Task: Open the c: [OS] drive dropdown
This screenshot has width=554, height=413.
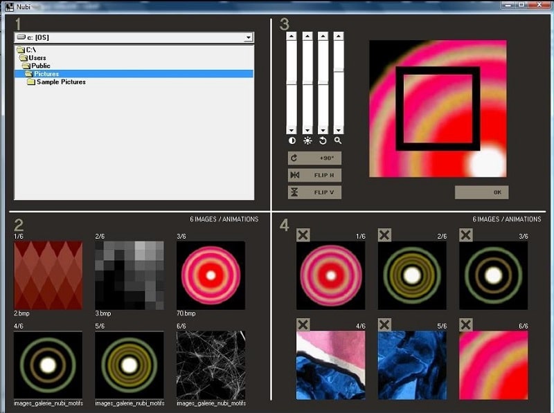Action: pos(249,37)
